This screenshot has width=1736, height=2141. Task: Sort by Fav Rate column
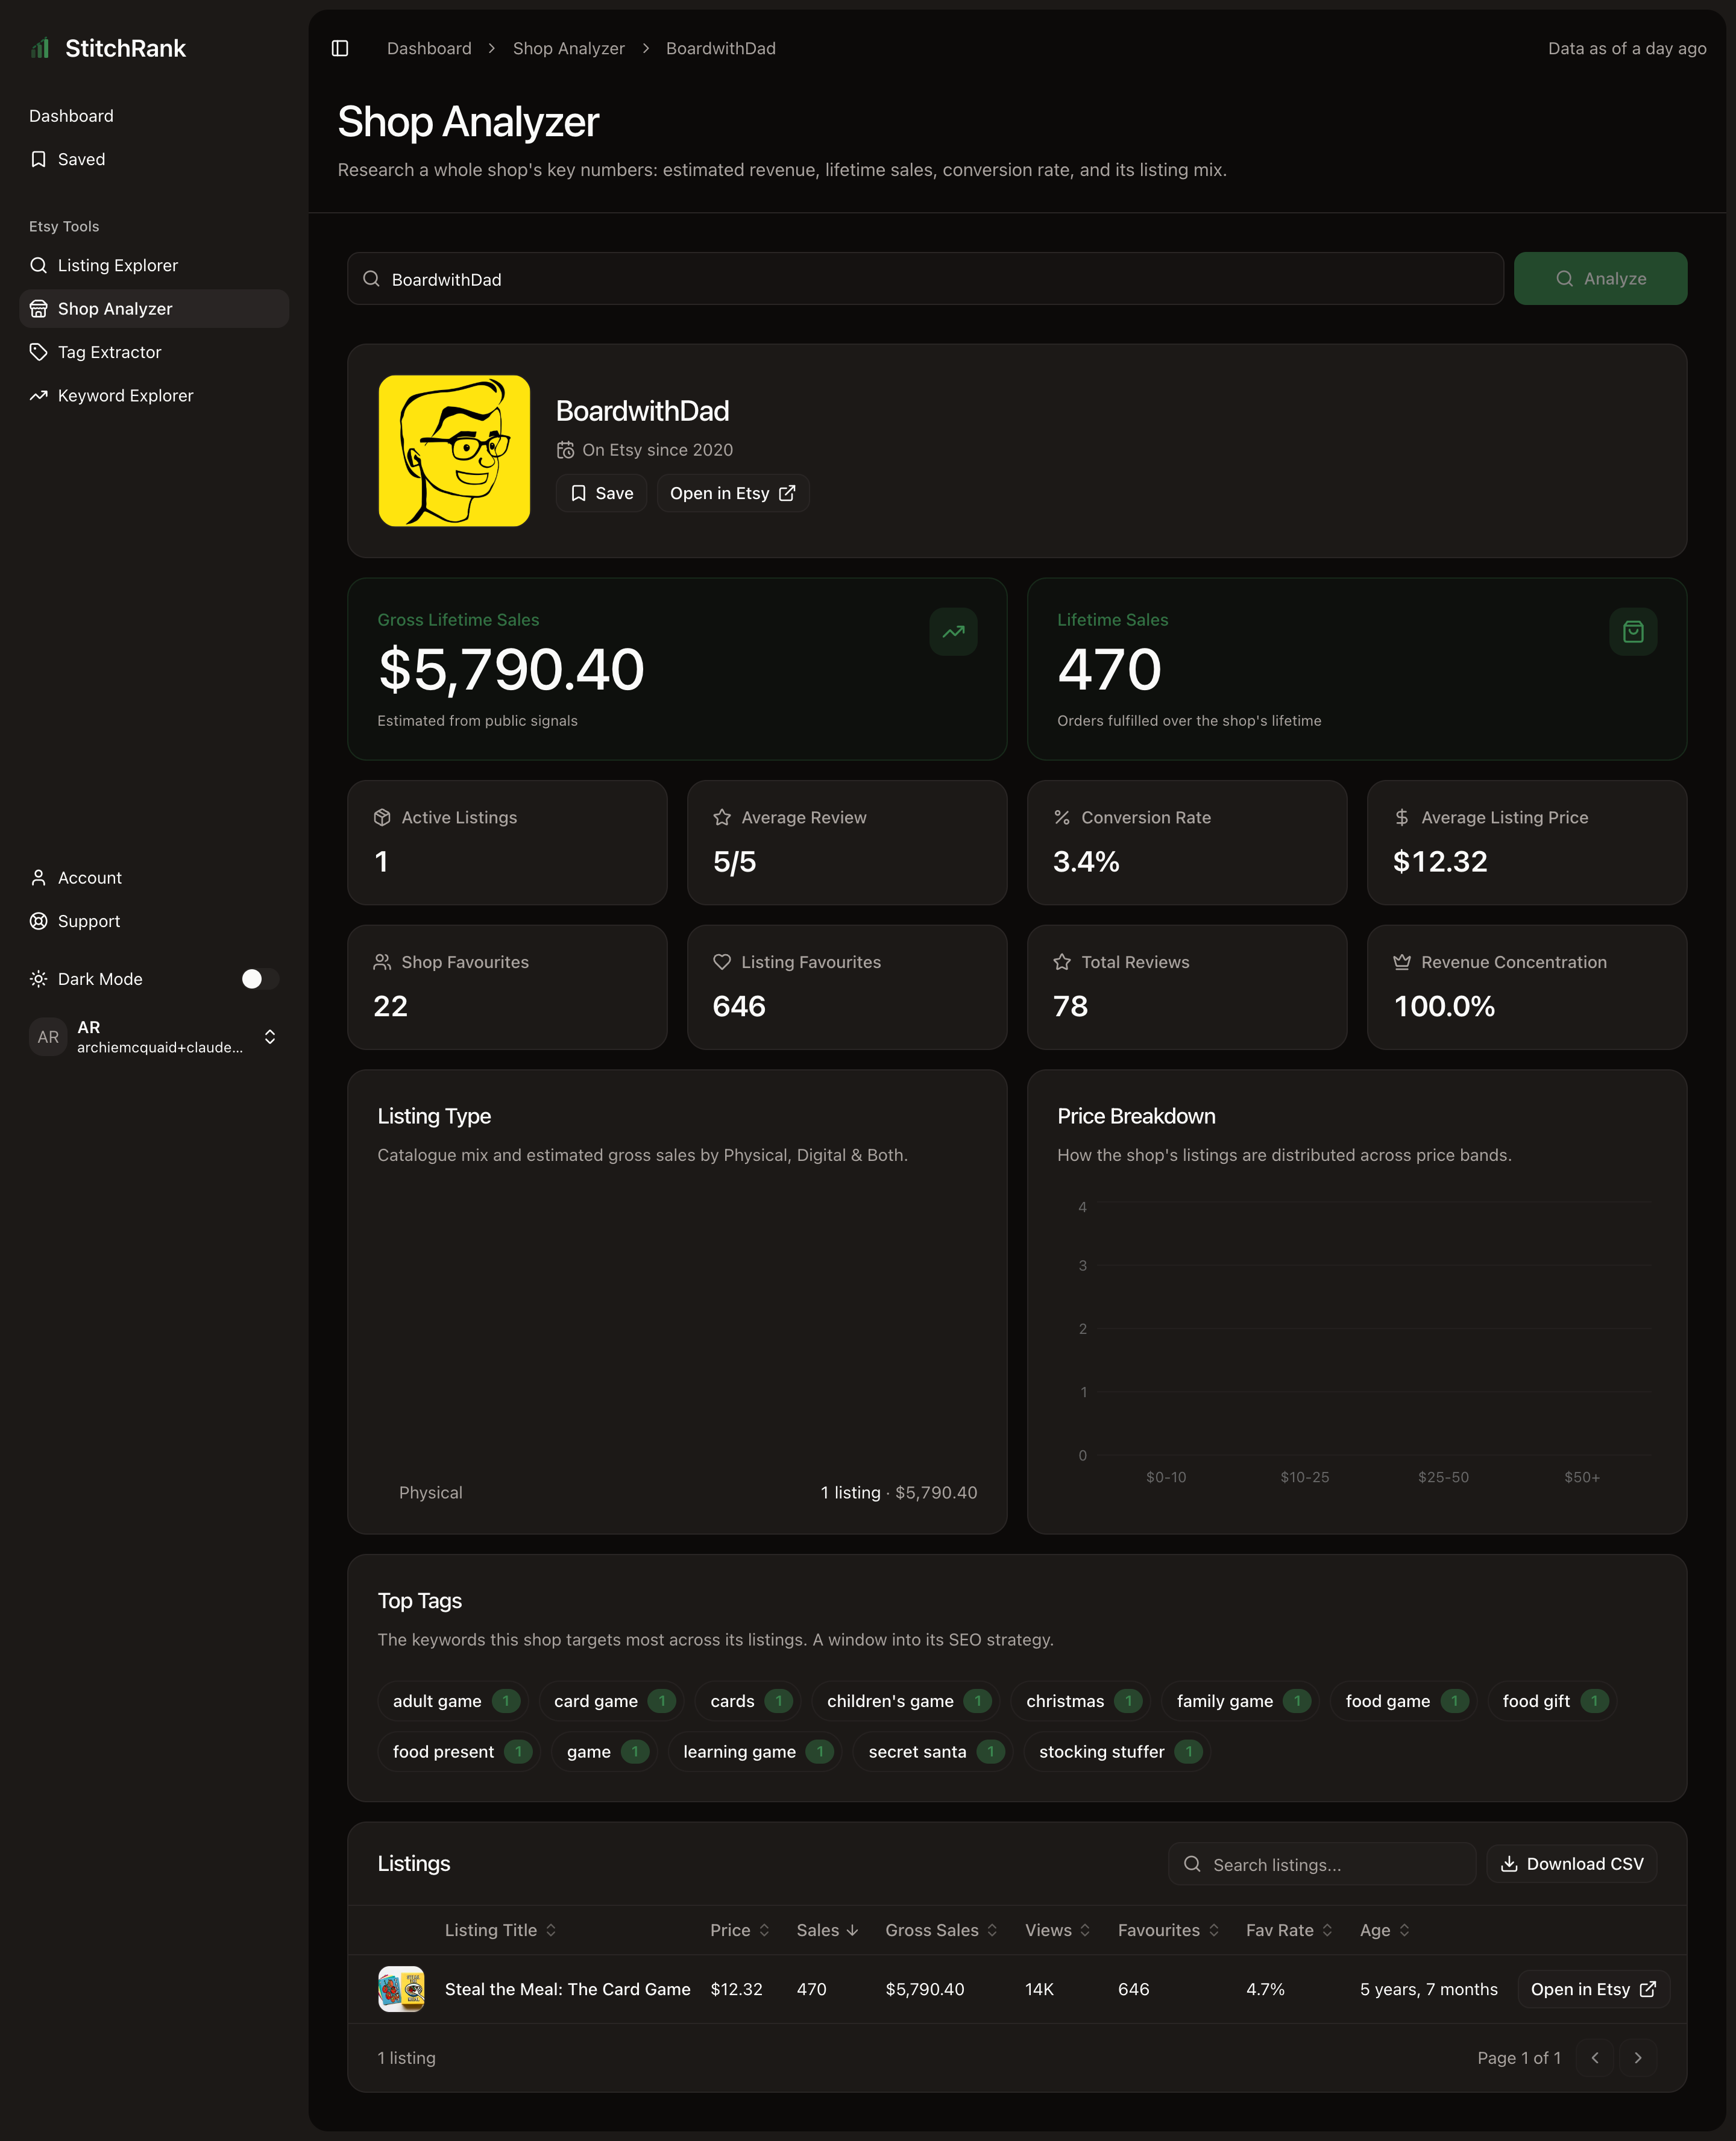pyautogui.click(x=1289, y=1930)
